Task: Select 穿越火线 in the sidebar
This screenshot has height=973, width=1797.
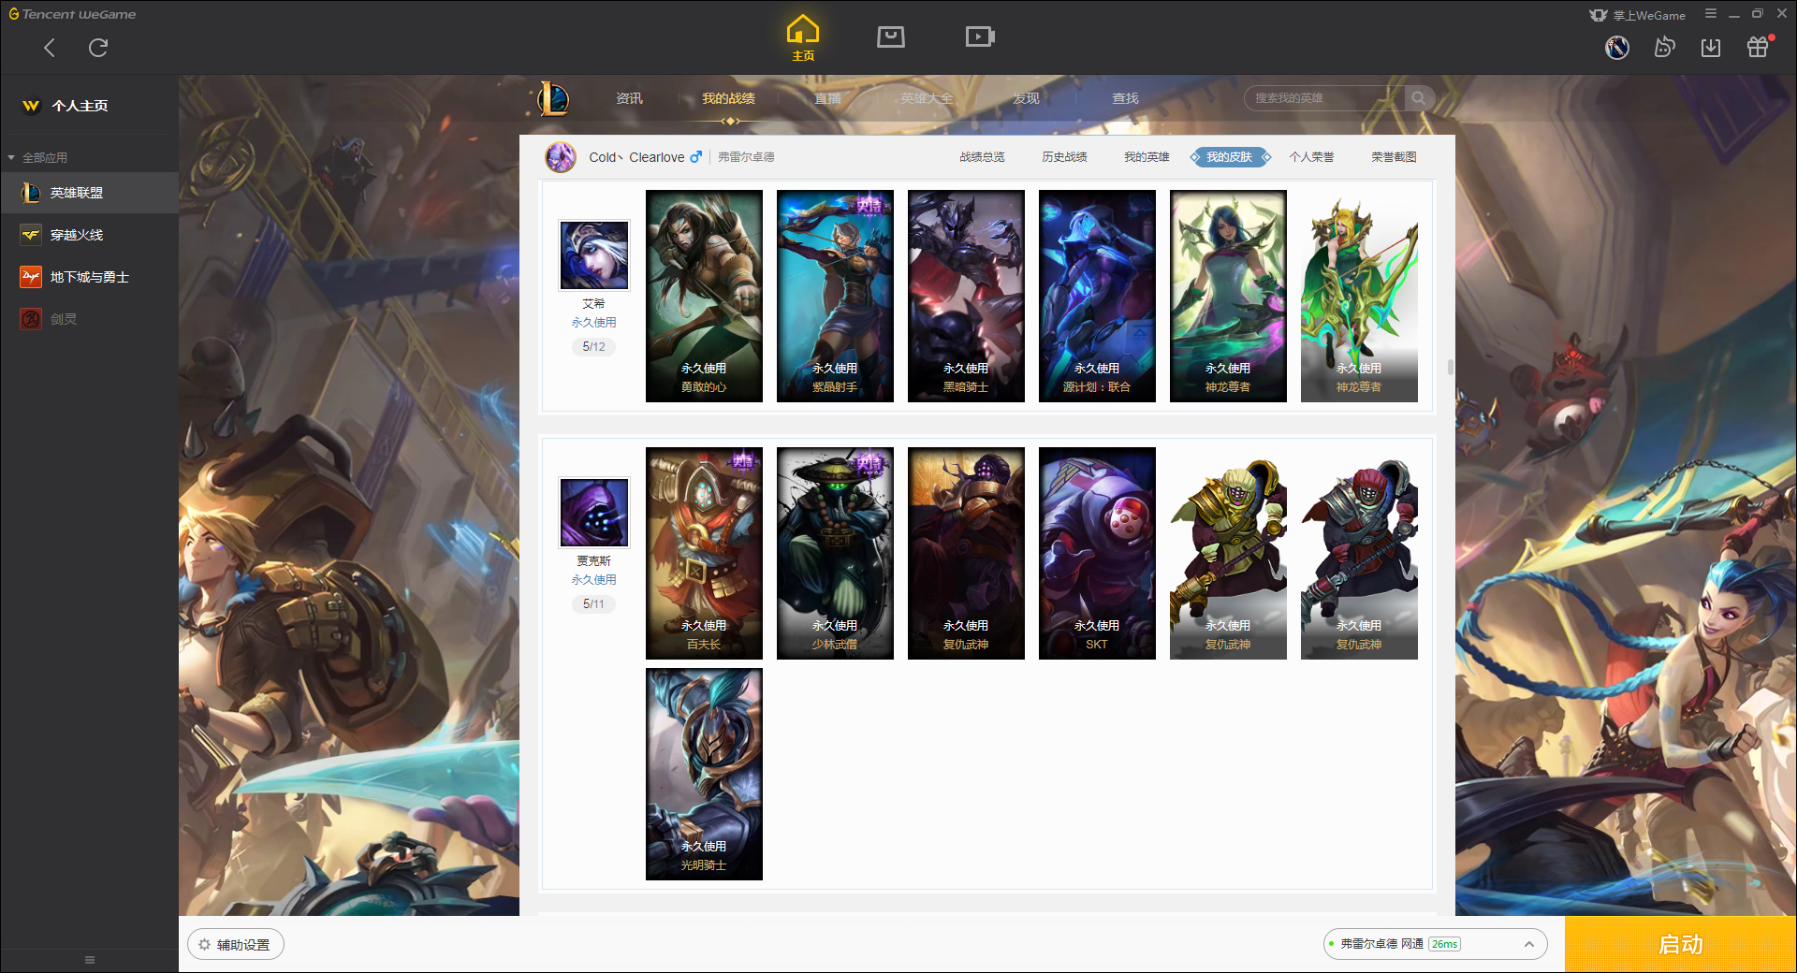Action: (89, 235)
